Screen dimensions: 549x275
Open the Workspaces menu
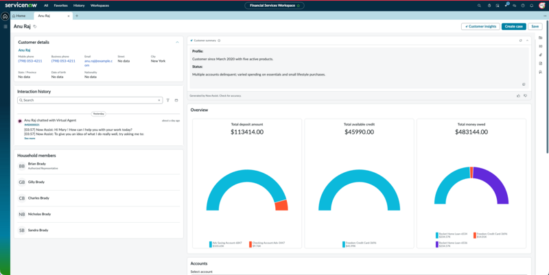tap(100, 5)
